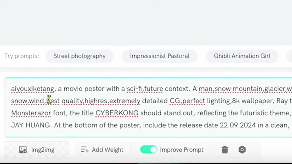Click the Improve Prompt text label

click(x=182, y=150)
